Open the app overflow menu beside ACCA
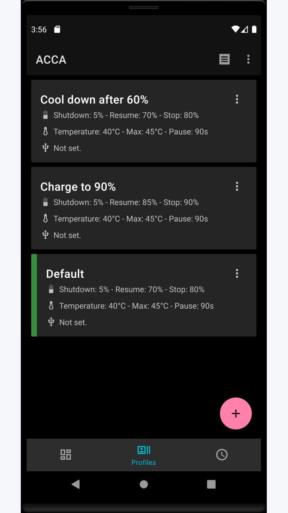Image resolution: width=288 pixels, height=513 pixels. tap(248, 59)
